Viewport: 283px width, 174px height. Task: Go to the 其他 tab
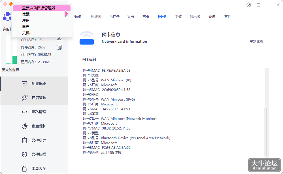228,17
